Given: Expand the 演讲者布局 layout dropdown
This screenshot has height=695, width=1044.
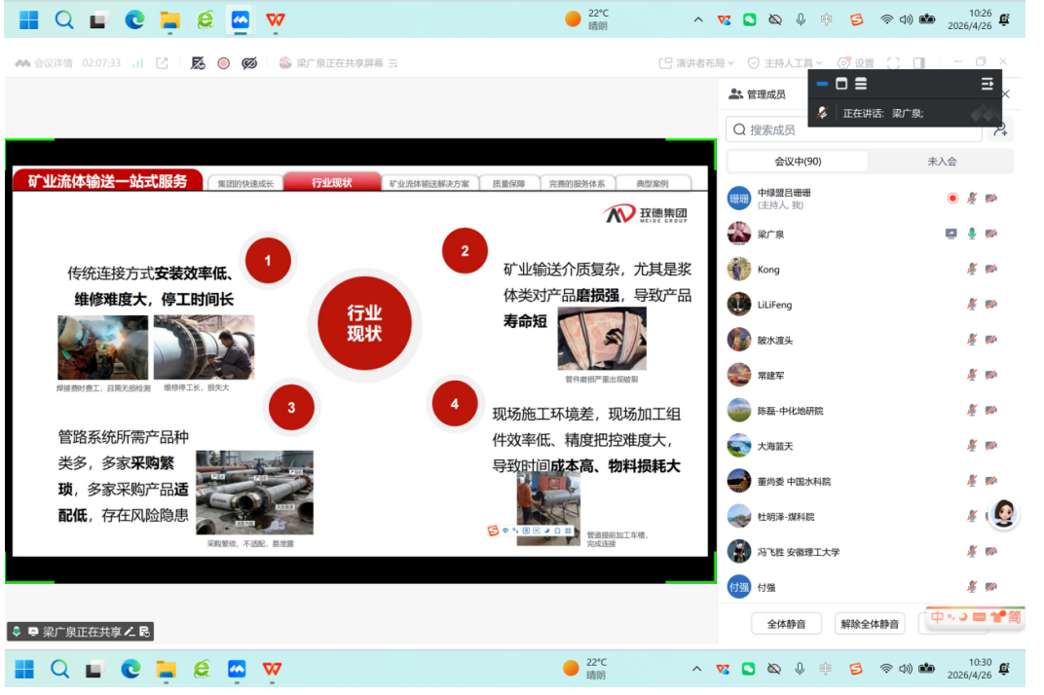Looking at the screenshot, I should tap(696, 63).
